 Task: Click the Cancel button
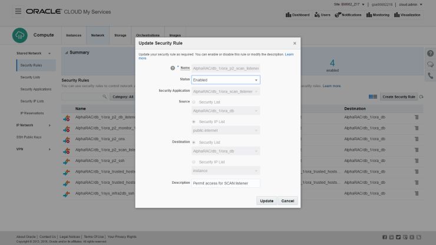point(288,201)
